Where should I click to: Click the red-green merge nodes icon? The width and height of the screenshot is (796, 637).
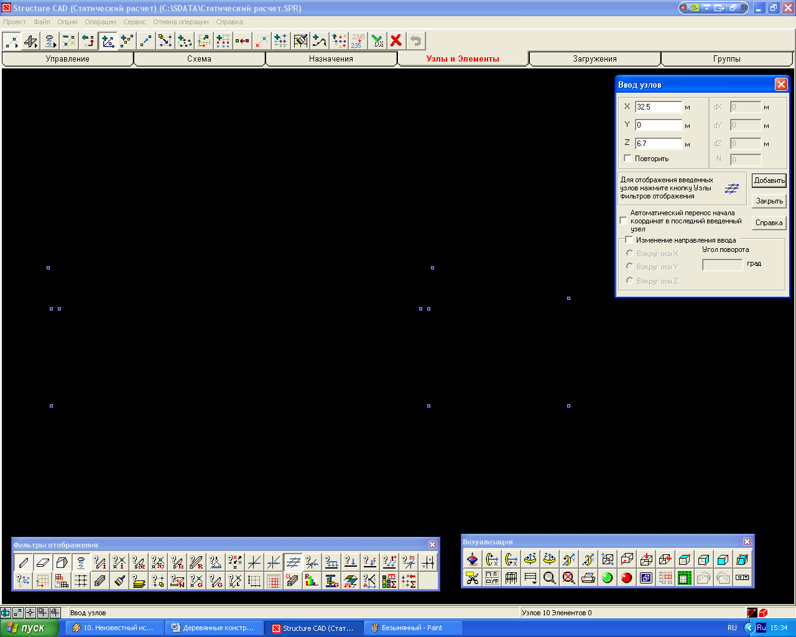pos(243,41)
